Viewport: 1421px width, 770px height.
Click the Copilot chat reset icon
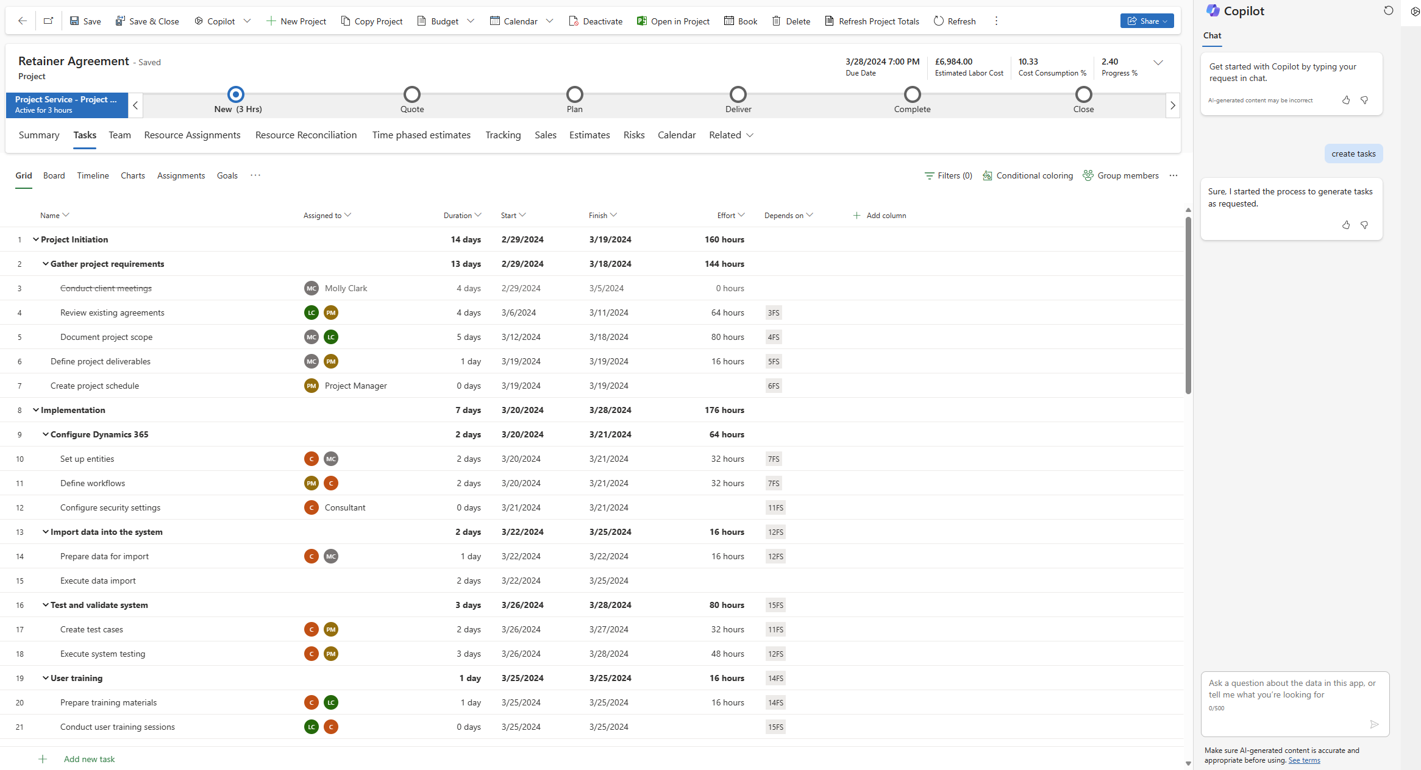[1388, 10]
